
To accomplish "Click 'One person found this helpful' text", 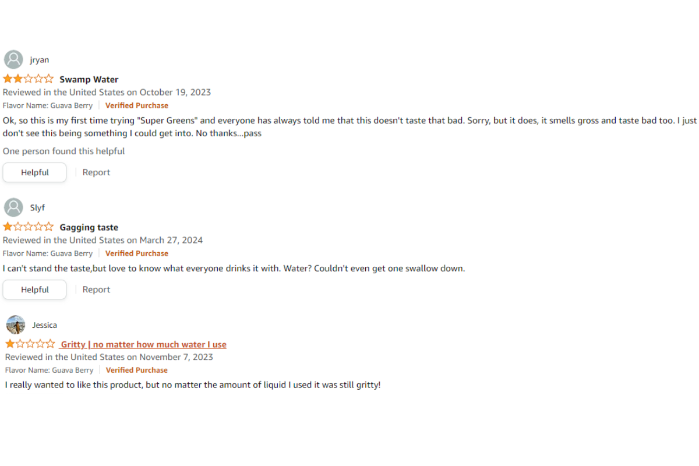I will click(63, 151).
